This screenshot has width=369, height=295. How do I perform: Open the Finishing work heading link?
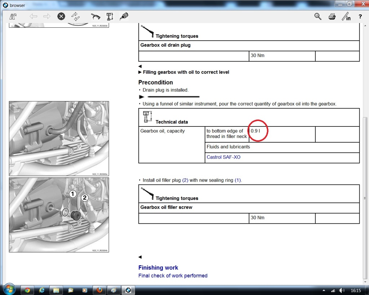click(158, 268)
